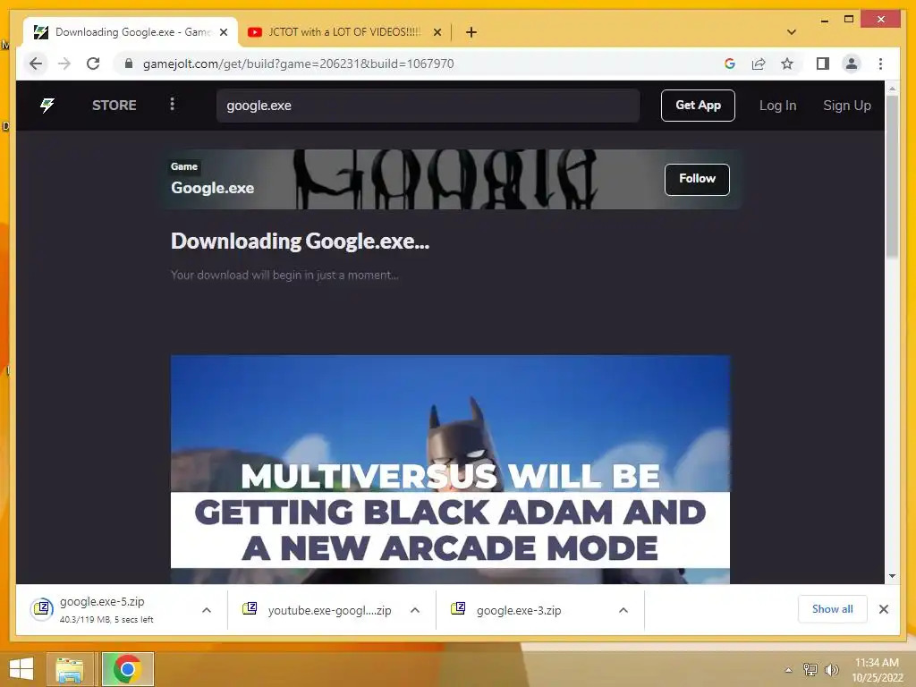Image resolution: width=916 pixels, height=687 pixels.
Task: Click the browser forward arrow
Action: 64,64
